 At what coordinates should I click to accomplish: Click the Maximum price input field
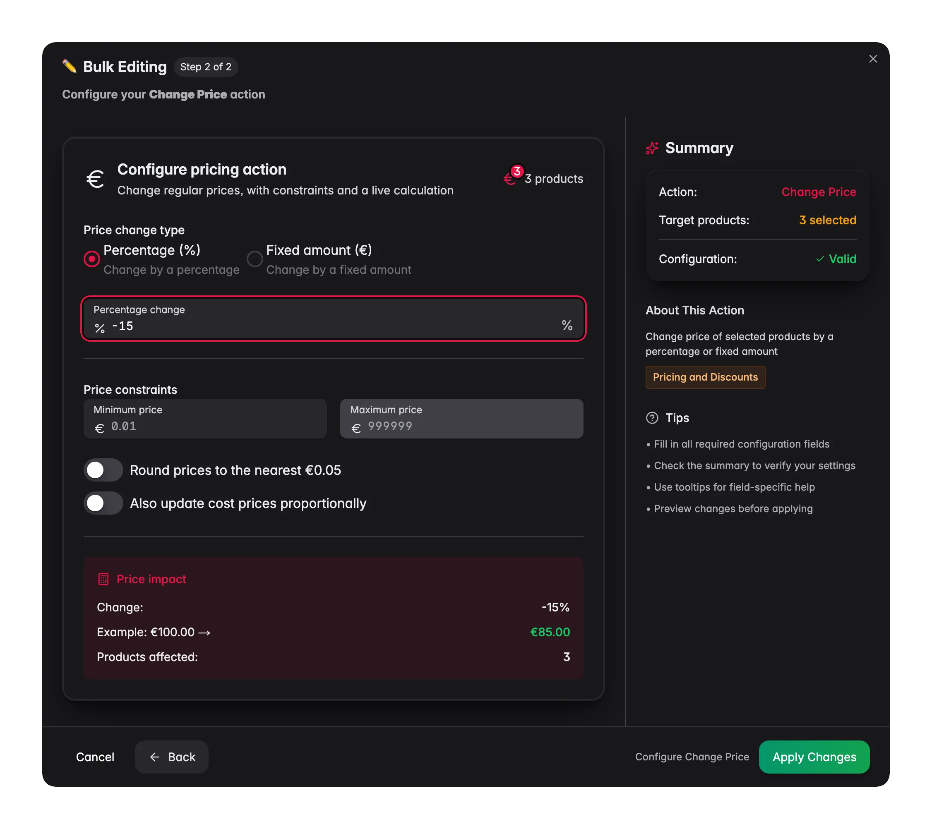point(461,418)
